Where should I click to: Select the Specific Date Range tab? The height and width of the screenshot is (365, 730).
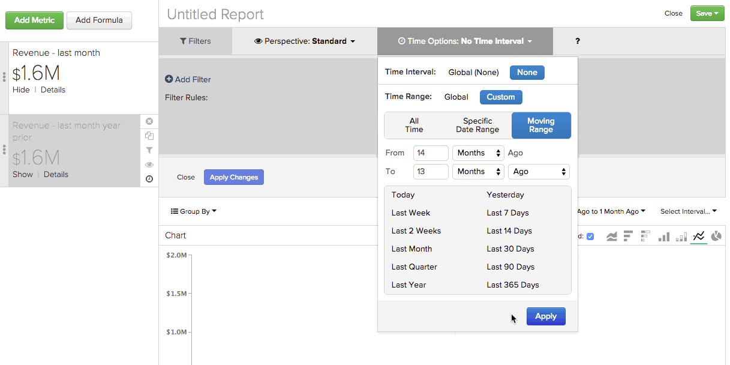pyautogui.click(x=477, y=125)
